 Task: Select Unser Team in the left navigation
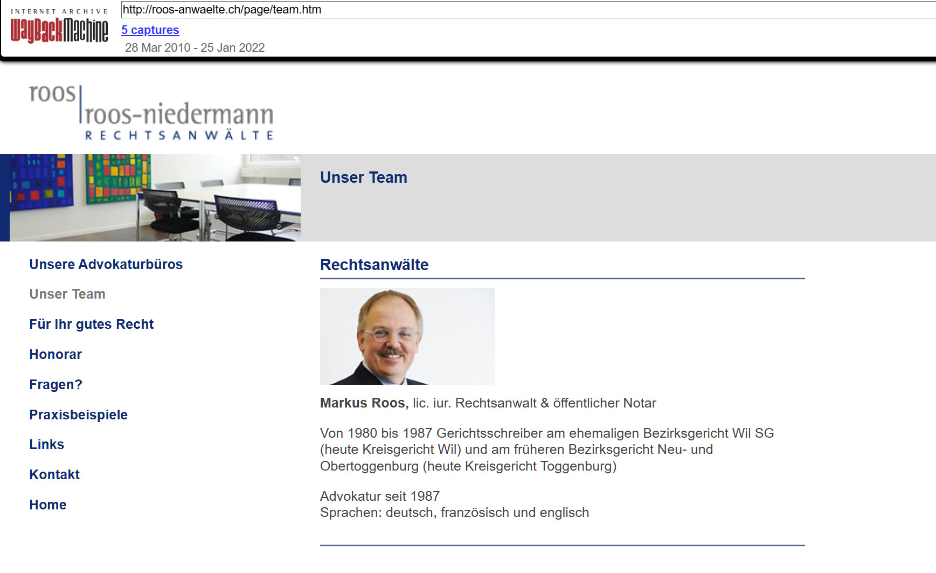[67, 294]
